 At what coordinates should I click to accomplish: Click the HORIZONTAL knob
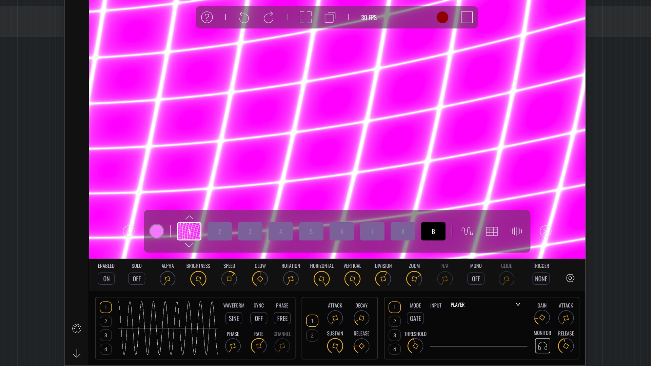[x=322, y=279]
